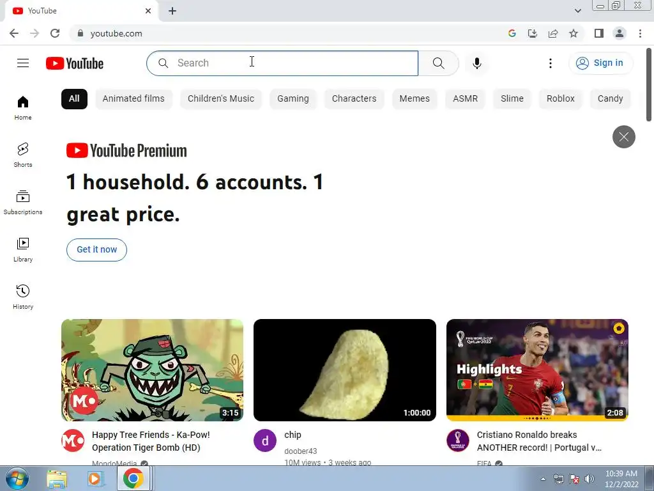Click the MondoMedia channel avatar
Image resolution: width=654 pixels, height=491 pixels.
click(73, 440)
